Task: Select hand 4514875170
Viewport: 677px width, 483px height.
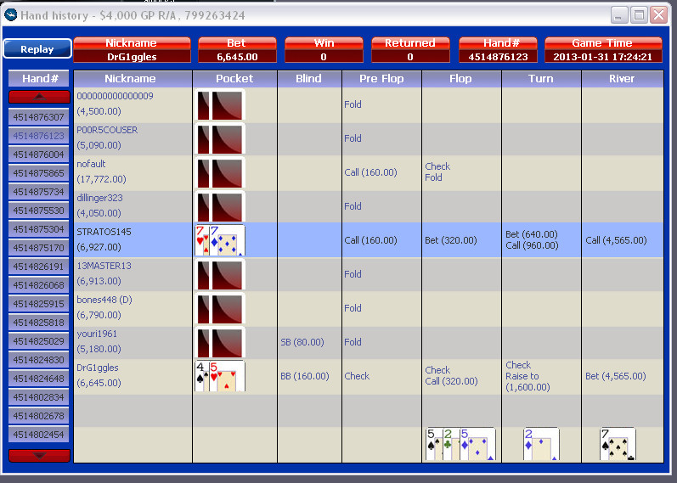Action: point(39,247)
